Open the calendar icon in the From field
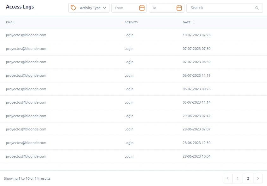The width and height of the screenshot is (267, 186). [x=141, y=8]
